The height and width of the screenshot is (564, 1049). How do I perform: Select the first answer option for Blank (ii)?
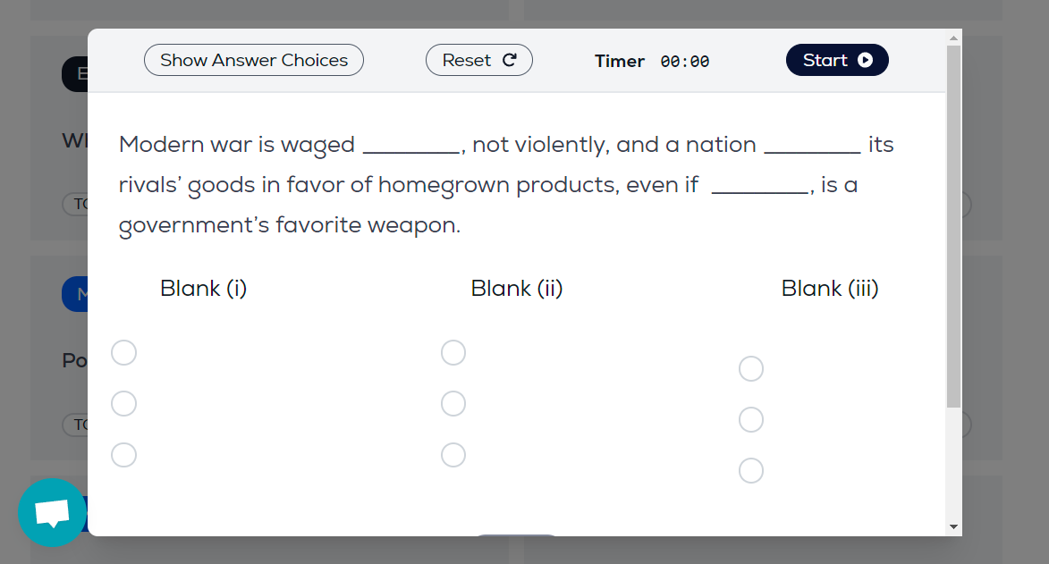(453, 352)
